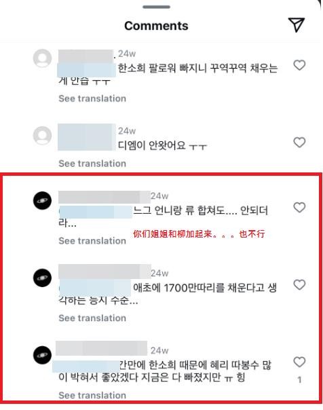See translation of the 한소희 팔로워 comment
The image size is (323, 410).
pos(92,98)
